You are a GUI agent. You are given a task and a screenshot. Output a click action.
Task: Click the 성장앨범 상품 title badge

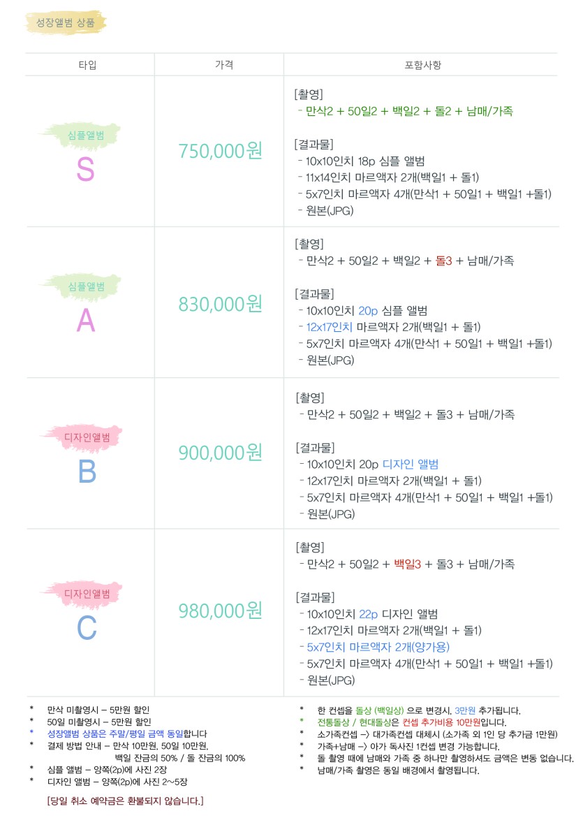pyautogui.click(x=66, y=22)
